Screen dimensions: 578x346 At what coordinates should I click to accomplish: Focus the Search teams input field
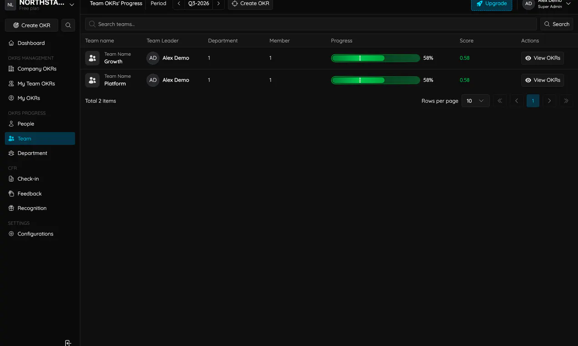[x=311, y=24]
